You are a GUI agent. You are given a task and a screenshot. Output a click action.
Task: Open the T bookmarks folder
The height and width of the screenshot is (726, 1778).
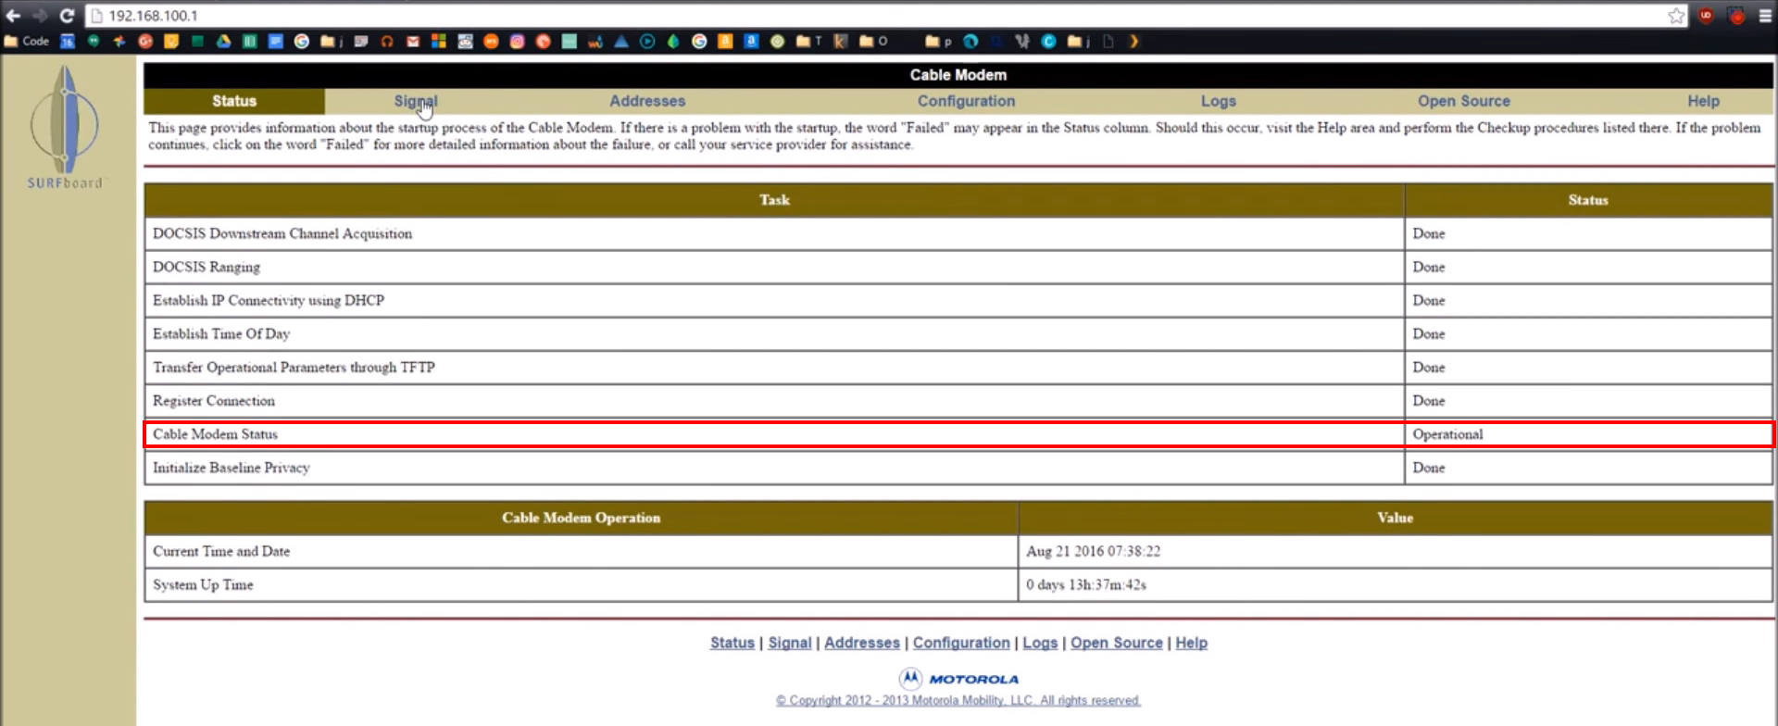[x=809, y=41]
